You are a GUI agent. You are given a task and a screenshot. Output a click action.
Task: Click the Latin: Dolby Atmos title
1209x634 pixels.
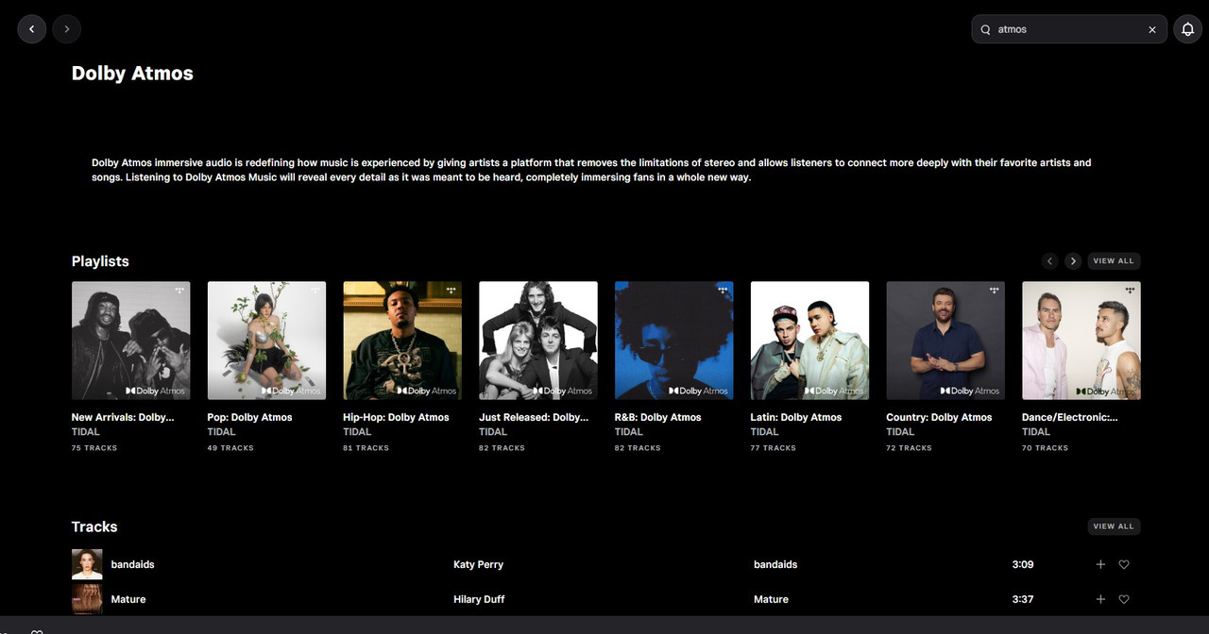point(796,417)
